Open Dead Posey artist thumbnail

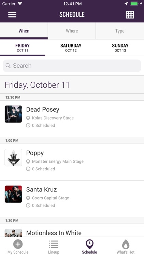click(13, 114)
